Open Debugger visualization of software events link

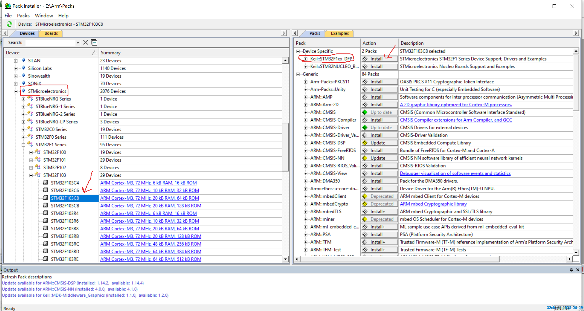455,174
